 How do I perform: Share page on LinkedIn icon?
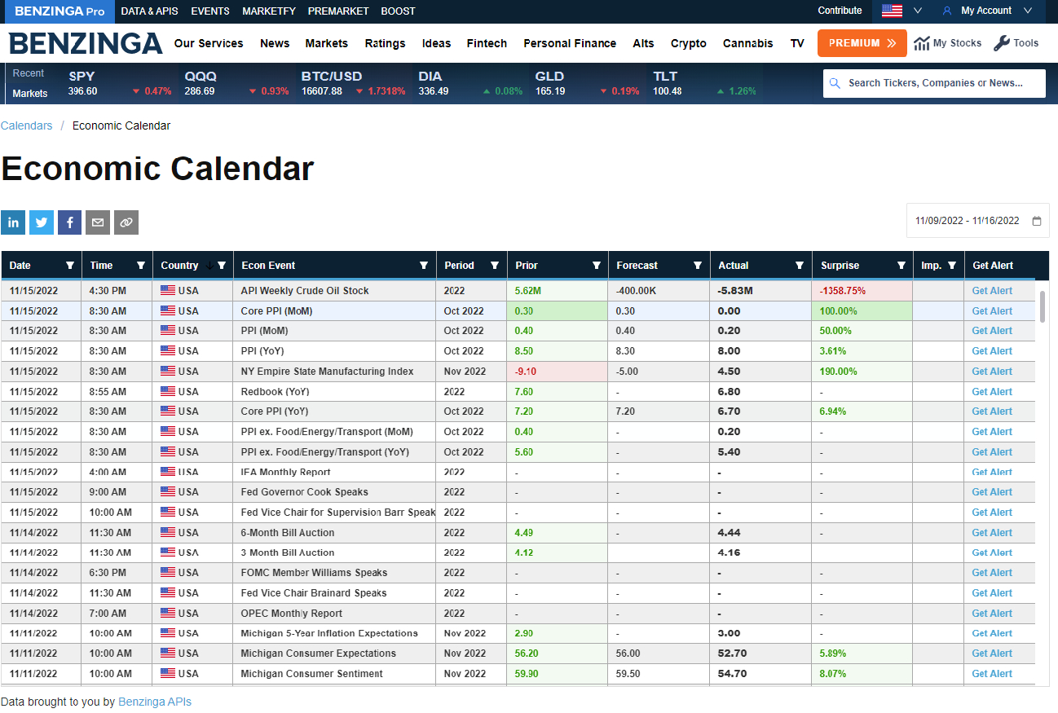click(x=13, y=222)
